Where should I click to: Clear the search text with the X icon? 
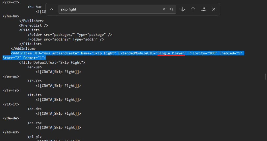[x=164, y=9]
